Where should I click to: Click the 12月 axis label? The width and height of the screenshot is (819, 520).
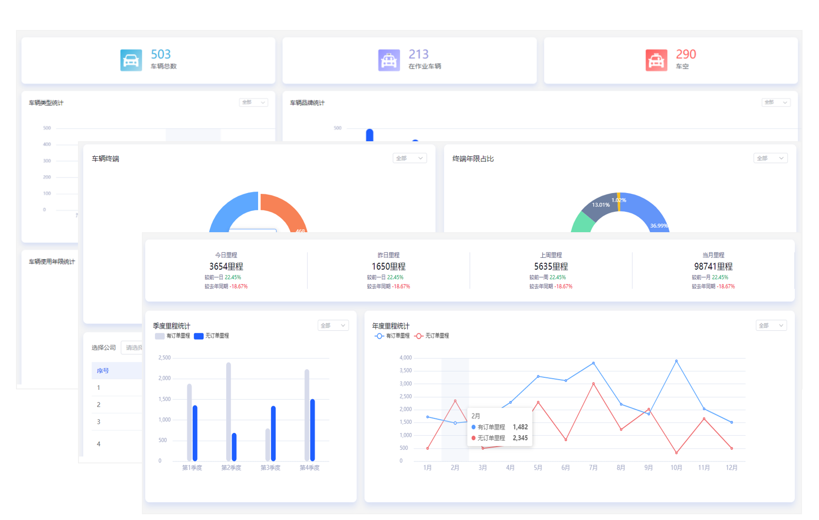[731, 468]
